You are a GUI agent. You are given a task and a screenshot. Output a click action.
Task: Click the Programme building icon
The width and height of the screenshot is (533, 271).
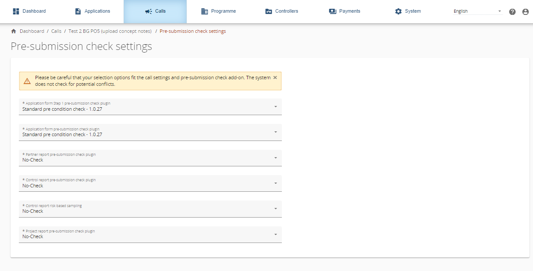[205, 11]
